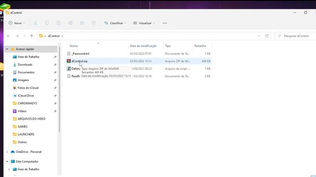Open GAMES folder in sidebar

[x=23, y=127]
